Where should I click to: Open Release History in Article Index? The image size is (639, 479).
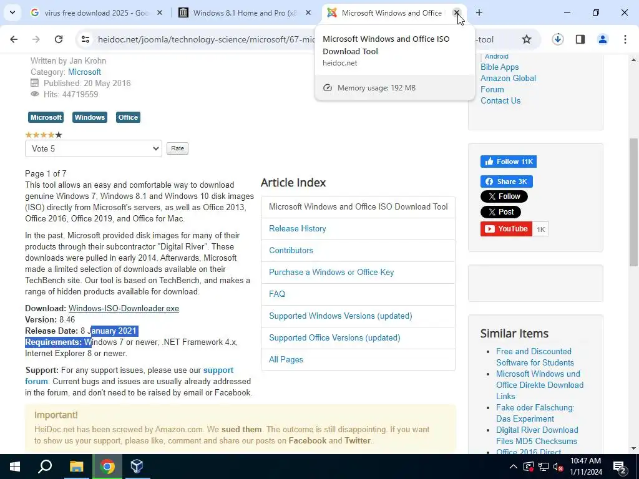298,228
